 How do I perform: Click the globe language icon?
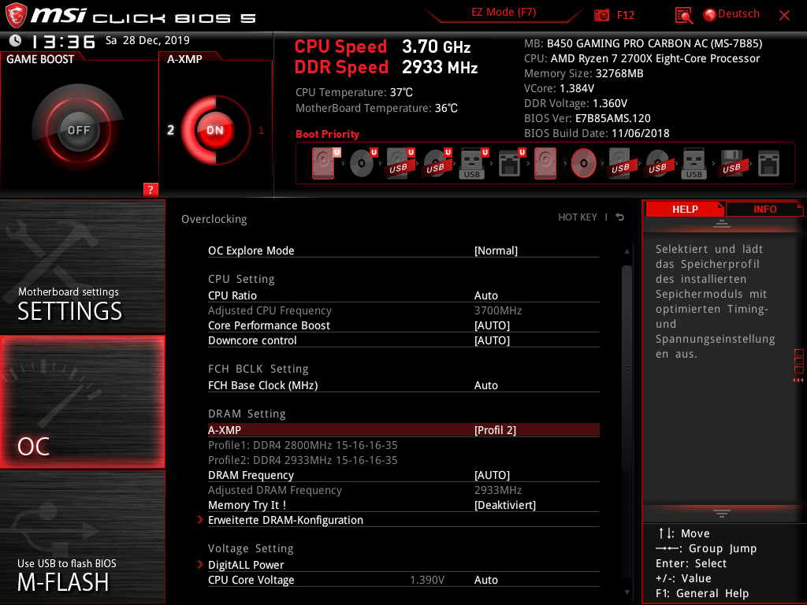(710, 15)
